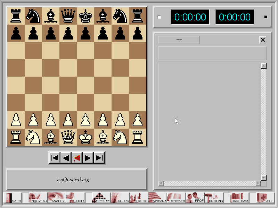The width and height of the screenshot is (278, 208).
Task: Select the white rook on a1
Action: [x=16, y=137]
